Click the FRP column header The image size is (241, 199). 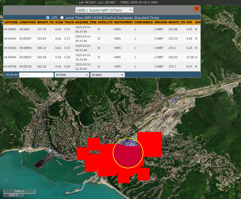[x=189, y=23]
